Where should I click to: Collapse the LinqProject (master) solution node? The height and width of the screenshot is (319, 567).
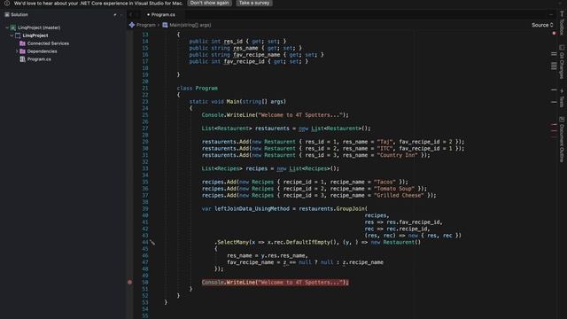click(7, 27)
